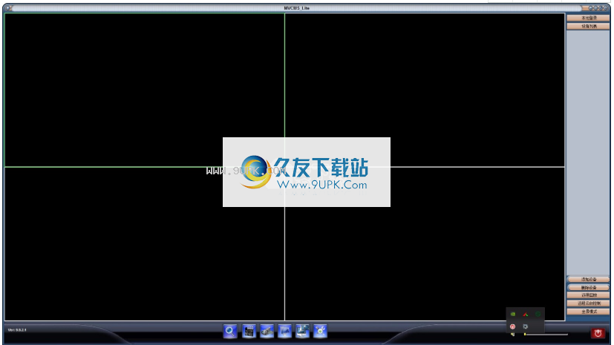This screenshot has width=614, height=345.
Task: Open the clapperboard video playback tool
Action: pyautogui.click(x=249, y=332)
